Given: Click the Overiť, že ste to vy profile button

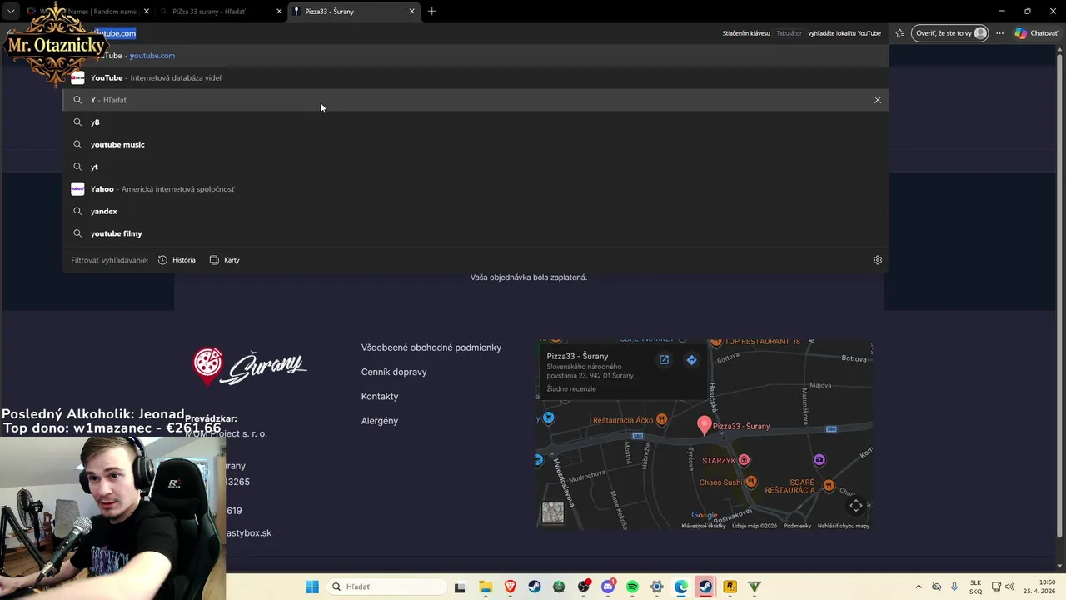Looking at the screenshot, I should point(950,33).
